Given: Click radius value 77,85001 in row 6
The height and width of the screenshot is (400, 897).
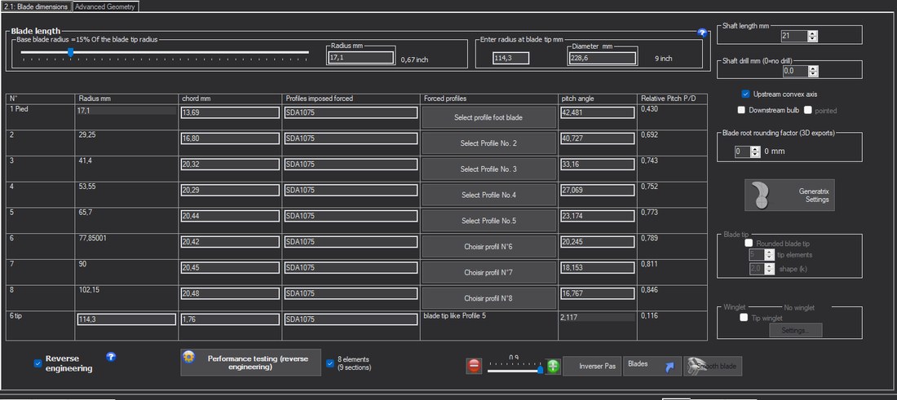Looking at the screenshot, I should point(92,238).
